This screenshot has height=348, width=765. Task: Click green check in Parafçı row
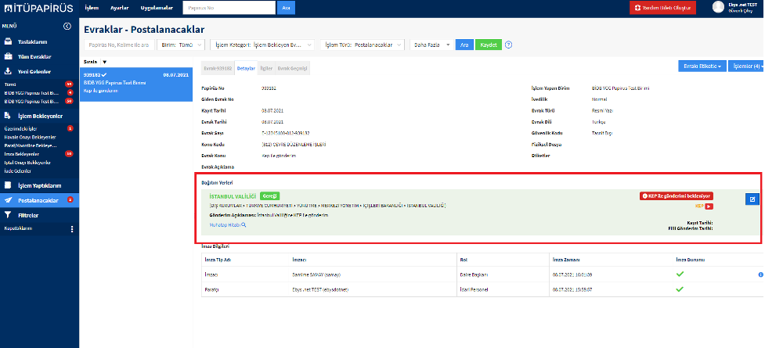click(680, 289)
